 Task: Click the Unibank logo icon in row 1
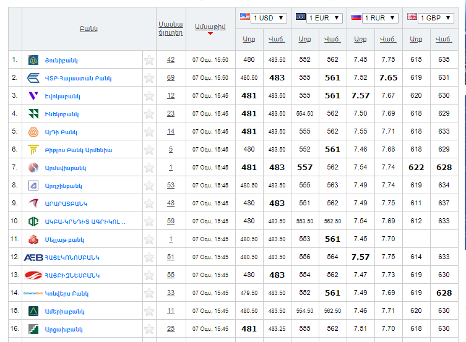pos(33,60)
